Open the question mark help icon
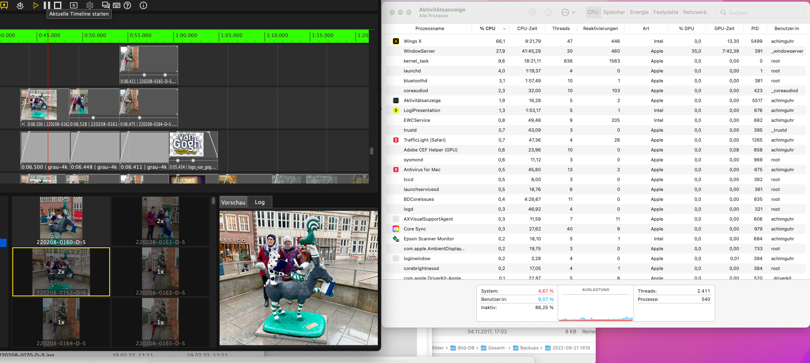 pos(127,5)
